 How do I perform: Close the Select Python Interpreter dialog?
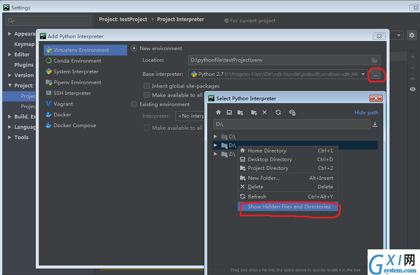tap(376, 99)
